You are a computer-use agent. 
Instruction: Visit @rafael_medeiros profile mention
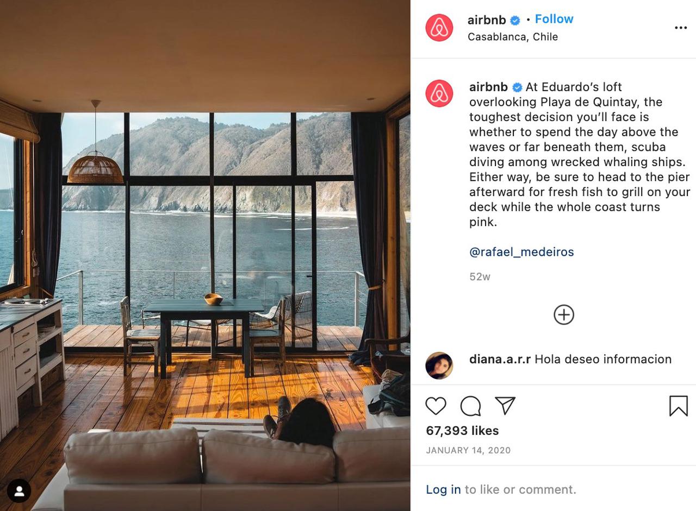tap(521, 252)
